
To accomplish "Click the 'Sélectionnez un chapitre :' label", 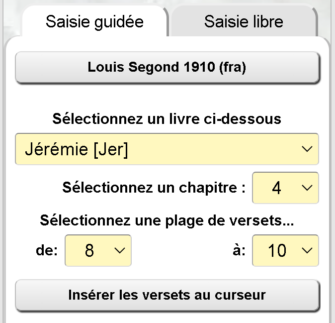I will pyautogui.click(x=154, y=188).
